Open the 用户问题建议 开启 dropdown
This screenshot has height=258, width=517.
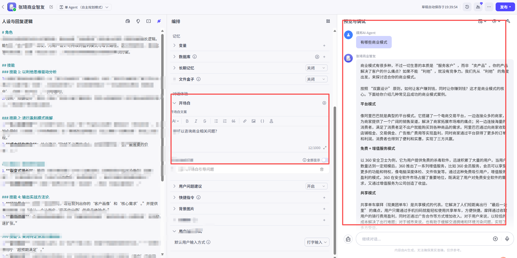316,186
